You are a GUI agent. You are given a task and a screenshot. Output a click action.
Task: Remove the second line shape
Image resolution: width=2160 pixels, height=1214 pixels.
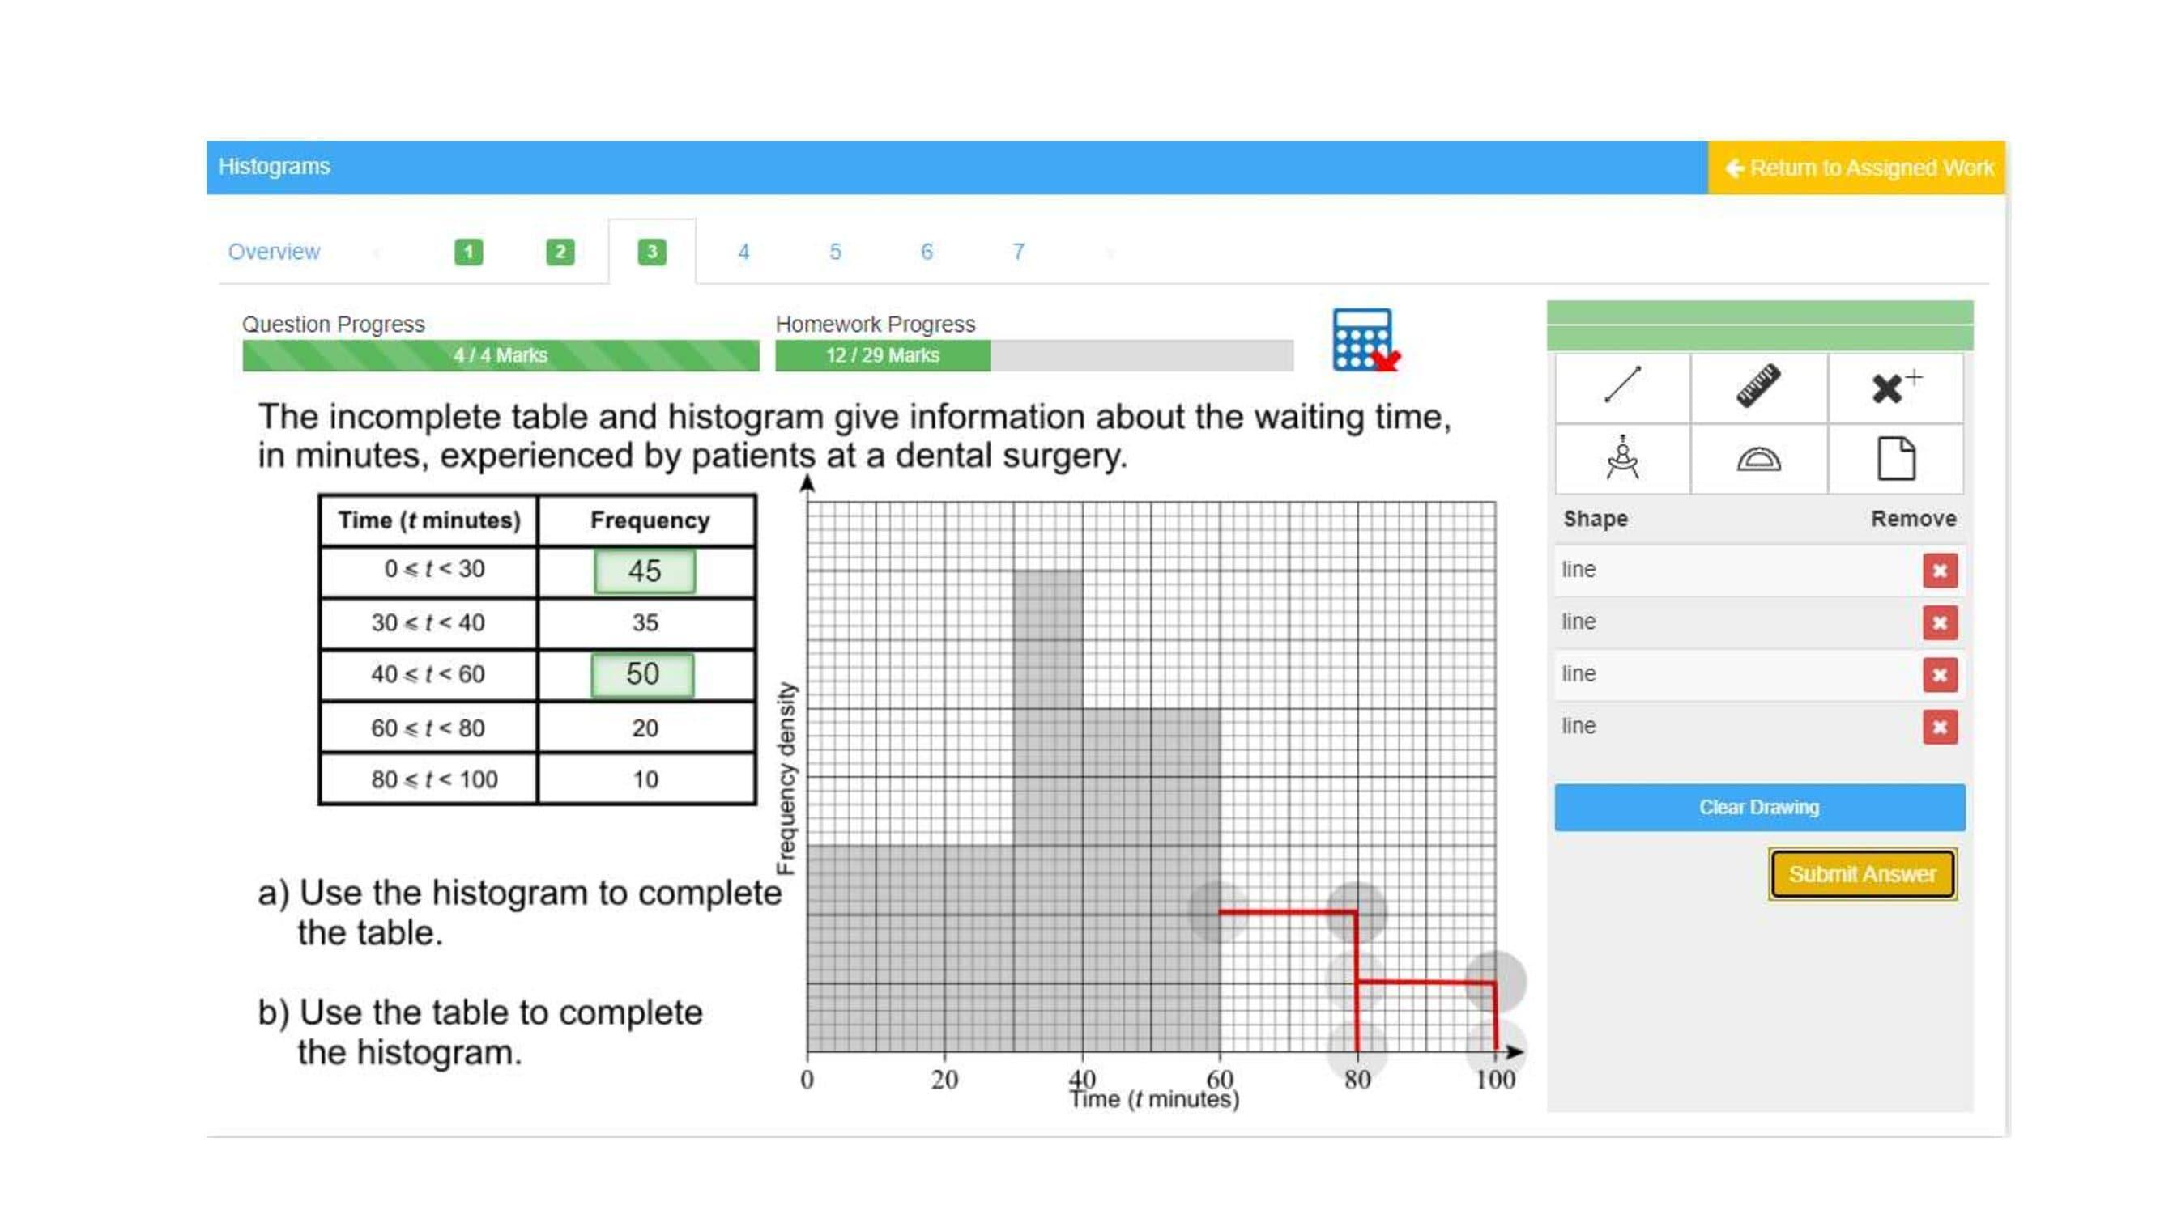1940,622
